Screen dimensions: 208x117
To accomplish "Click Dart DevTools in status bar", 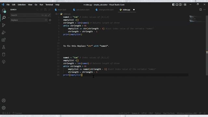I will [169, 113].
